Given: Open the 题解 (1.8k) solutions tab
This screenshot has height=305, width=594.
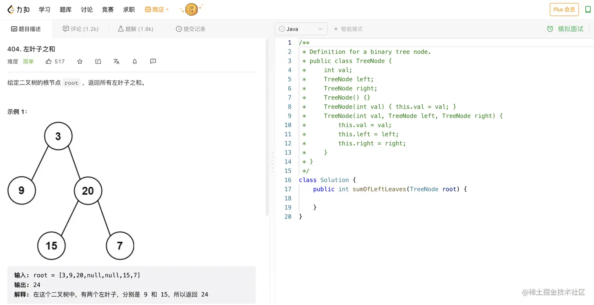Looking at the screenshot, I should click(136, 29).
